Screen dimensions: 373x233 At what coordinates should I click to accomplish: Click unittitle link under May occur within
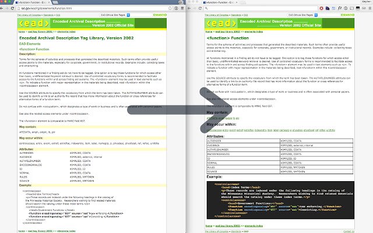point(330,130)
